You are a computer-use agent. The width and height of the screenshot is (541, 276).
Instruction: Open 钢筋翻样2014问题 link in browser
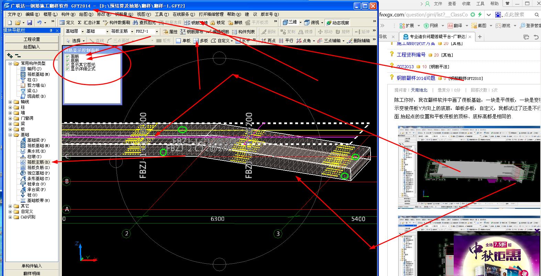point(416,78)
